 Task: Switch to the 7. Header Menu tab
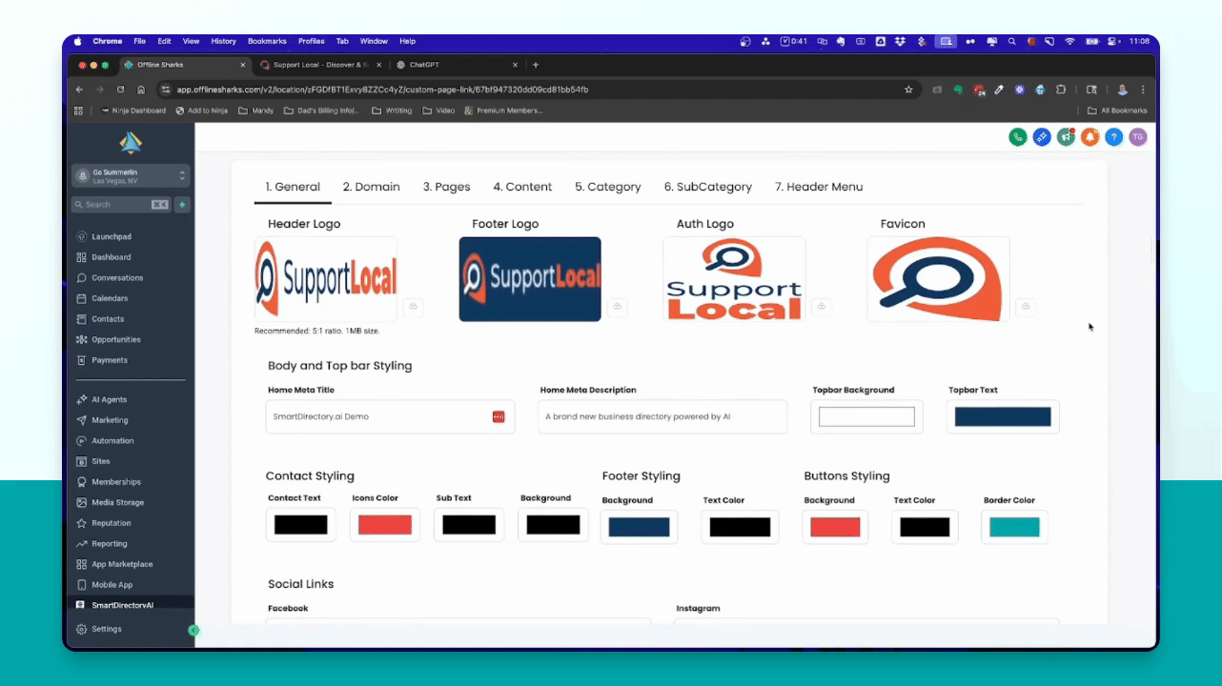pos(819,187)
